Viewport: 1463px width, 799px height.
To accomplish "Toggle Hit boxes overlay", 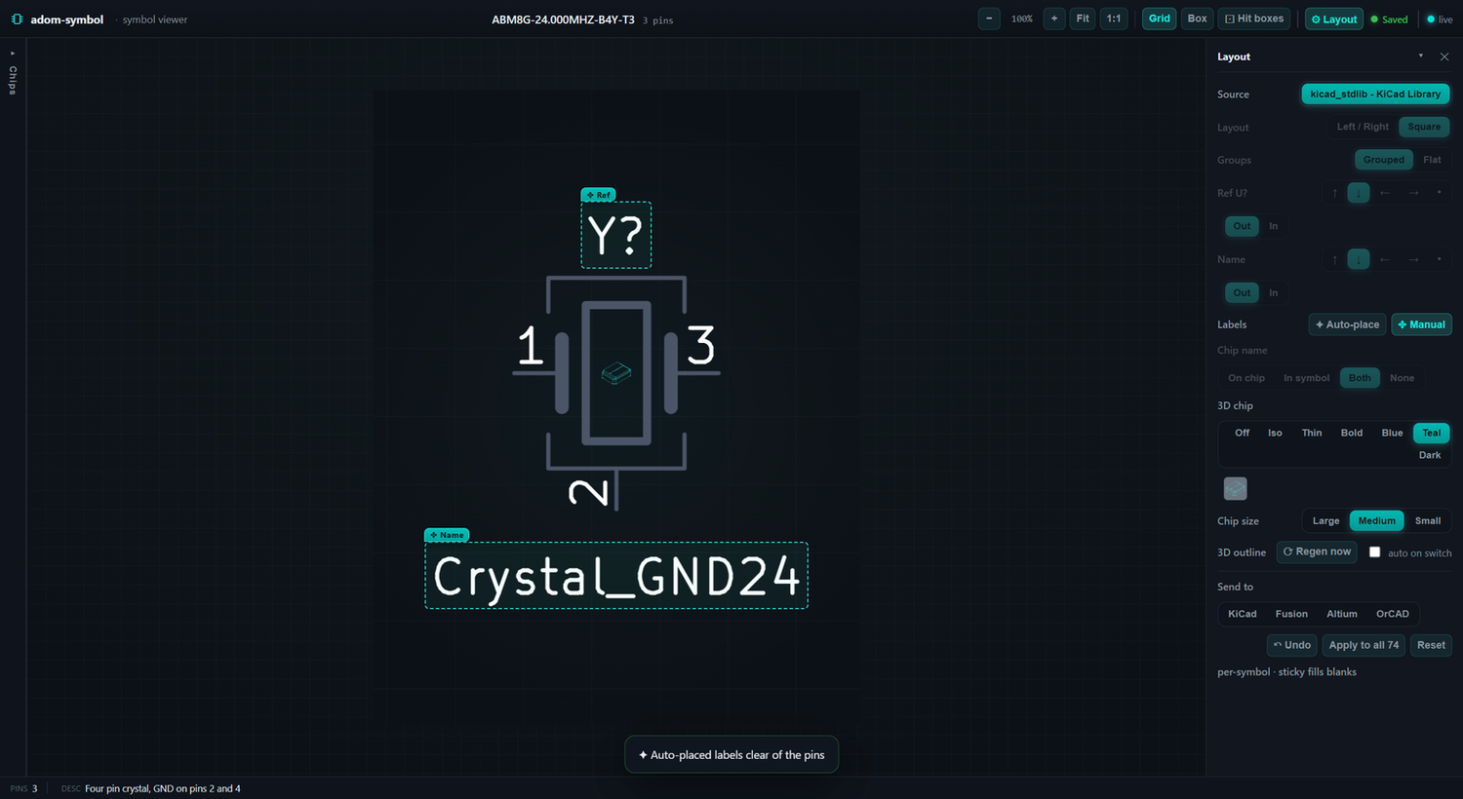I will coord(1254,19).
